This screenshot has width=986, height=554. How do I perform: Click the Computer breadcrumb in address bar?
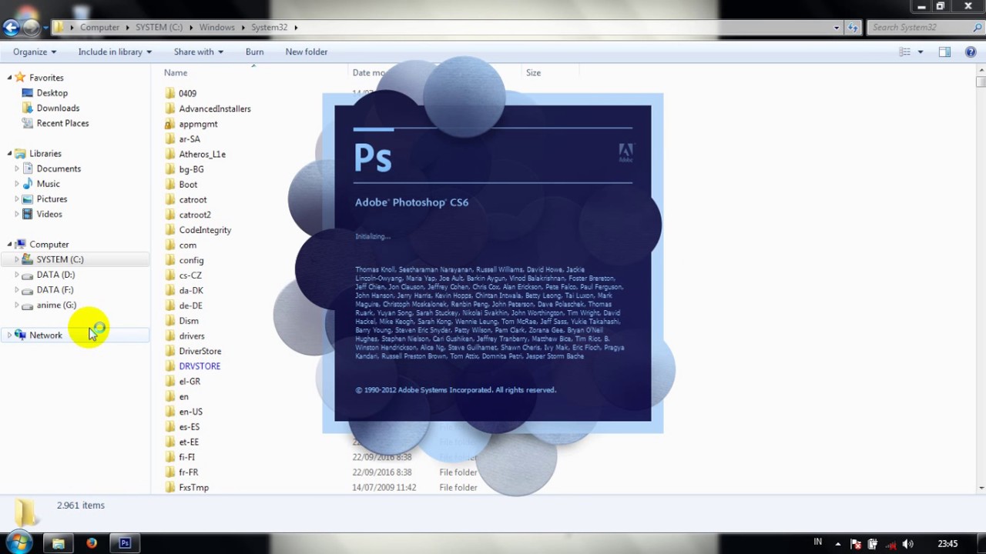point(99,27)
